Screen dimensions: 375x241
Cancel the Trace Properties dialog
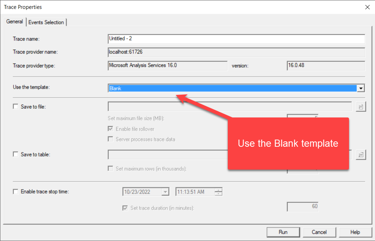pos(319,232)
